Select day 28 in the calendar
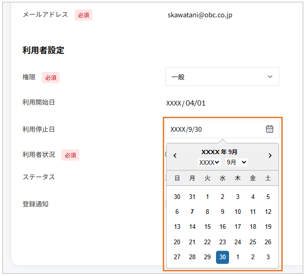This screenshot has width=306, height=276. tap(192, 257)
